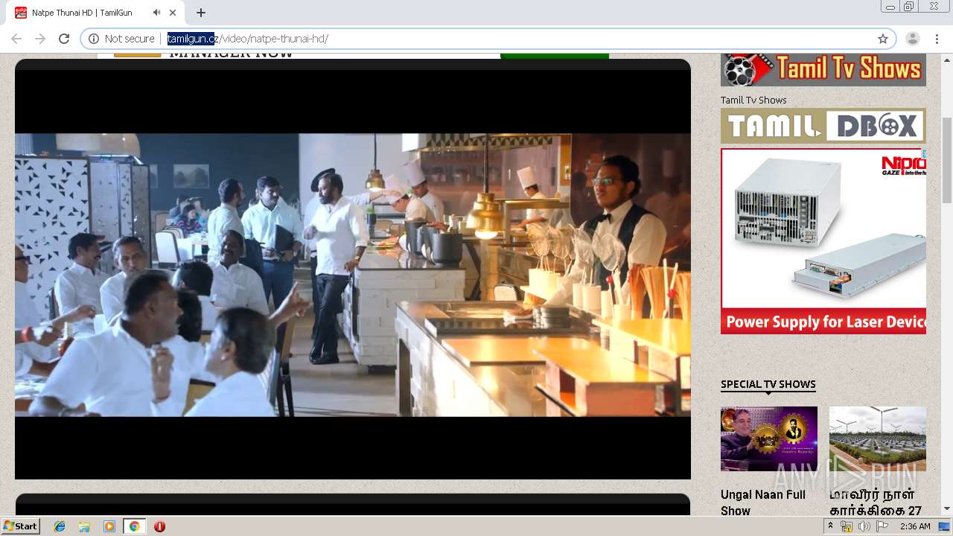
Task: Open the network tray icon
Action: click(847, 526)
